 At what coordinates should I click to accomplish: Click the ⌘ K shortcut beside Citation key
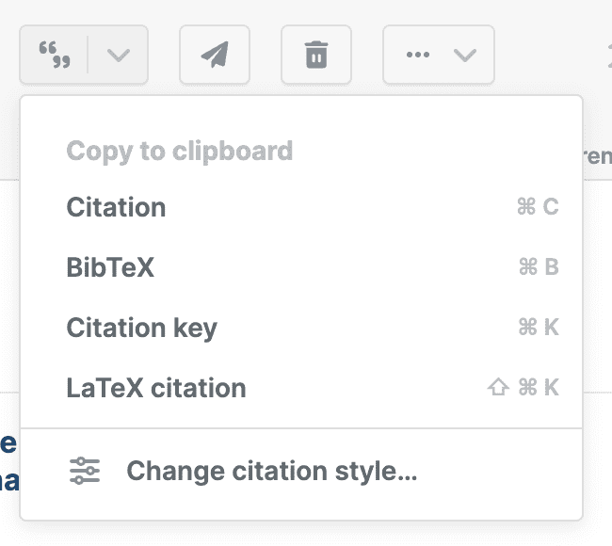pyautogui.click(x=538, y=328)
